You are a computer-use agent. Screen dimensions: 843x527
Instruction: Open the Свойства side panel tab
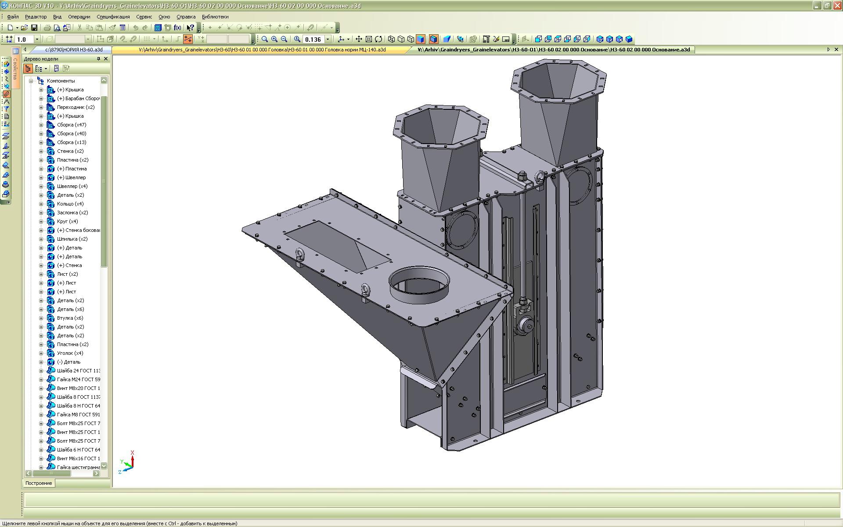[15, 68]
